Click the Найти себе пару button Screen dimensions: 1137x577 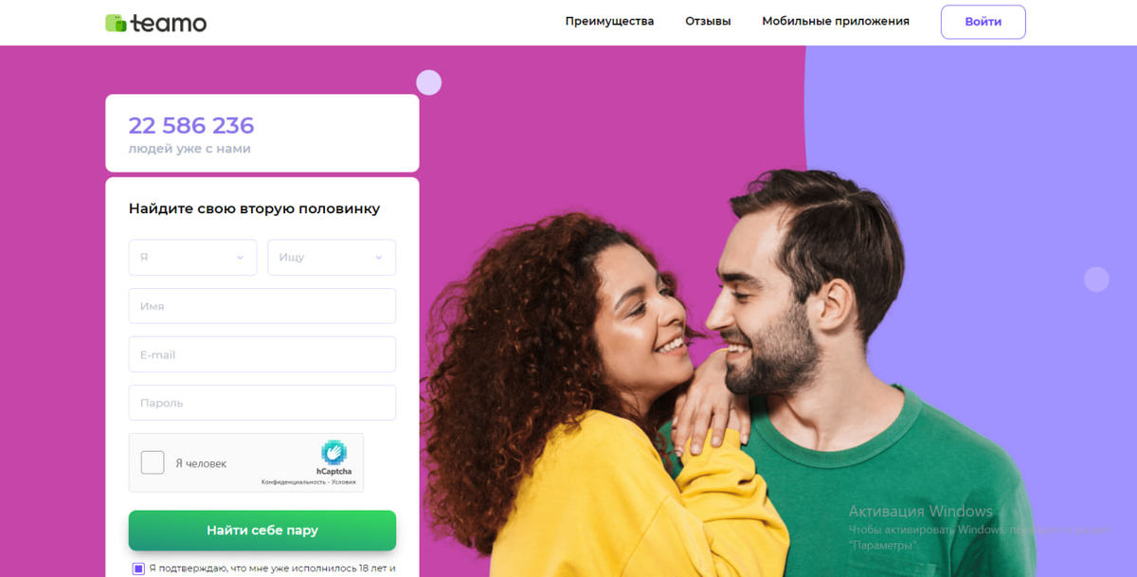coord(262,531)
